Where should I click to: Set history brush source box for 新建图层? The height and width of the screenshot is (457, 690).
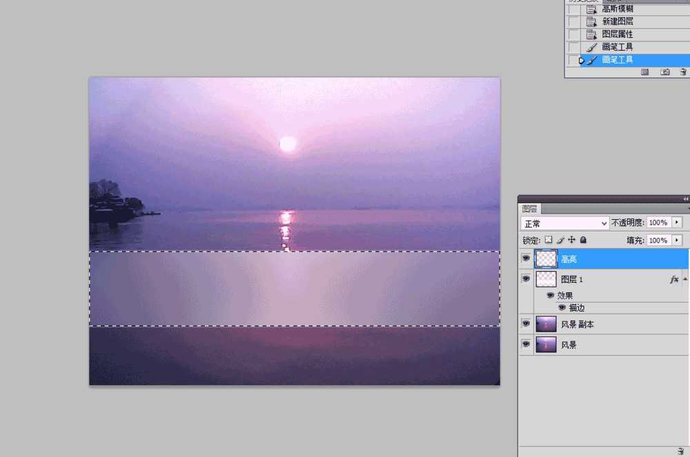(574, 21)
